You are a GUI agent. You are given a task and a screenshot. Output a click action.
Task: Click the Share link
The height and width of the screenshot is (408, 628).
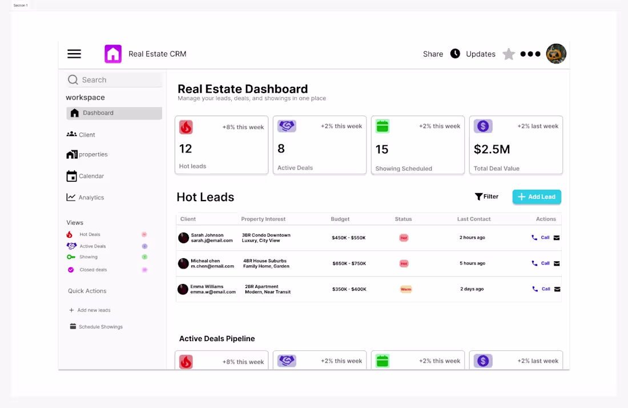(433, 54)
